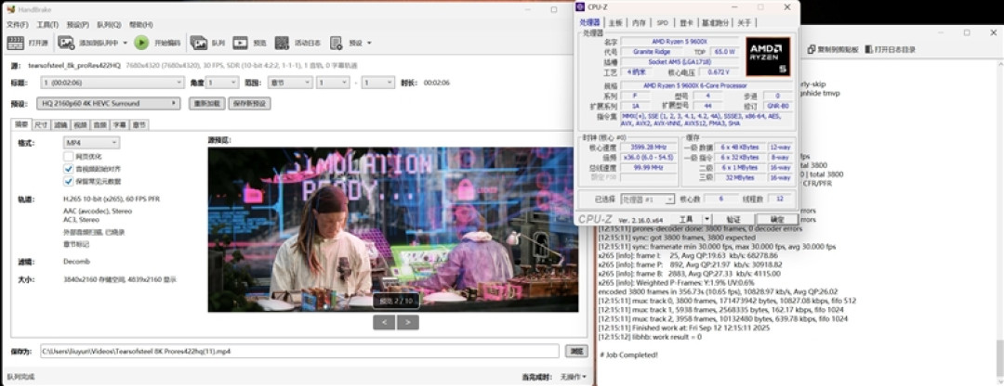Viewport: 1004px width, 386px height.
Task: Expand the toolbar Presets (预设) dropdown arrow
Action: click(369, 43)
